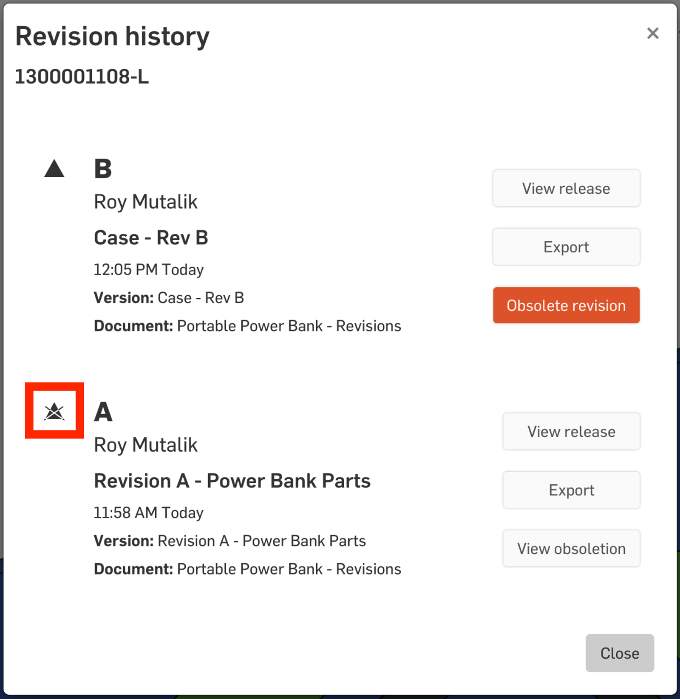
Task: Click the obsolete icon beside revision A
Action: 54,411
